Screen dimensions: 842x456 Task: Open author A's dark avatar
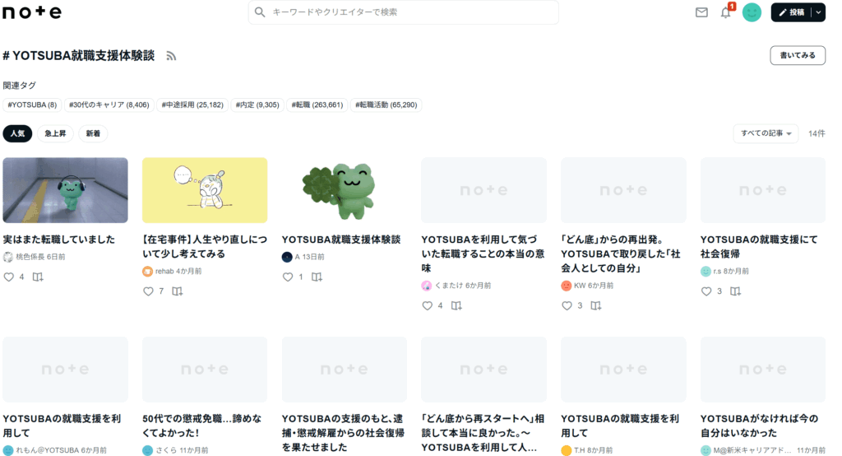coord(287,257)
